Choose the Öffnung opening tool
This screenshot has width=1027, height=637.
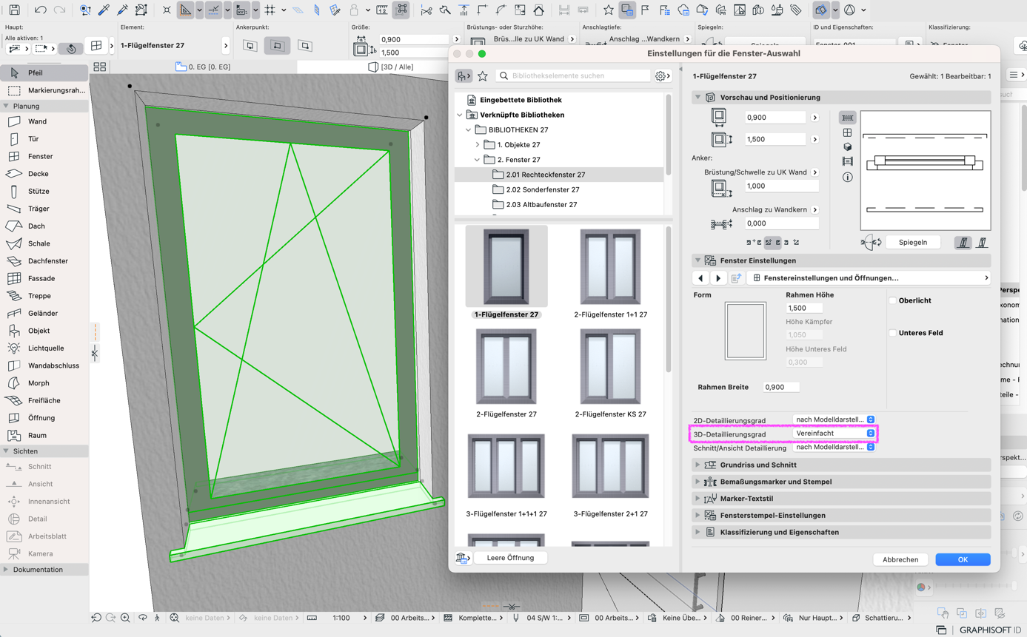[x=44, y=418]
